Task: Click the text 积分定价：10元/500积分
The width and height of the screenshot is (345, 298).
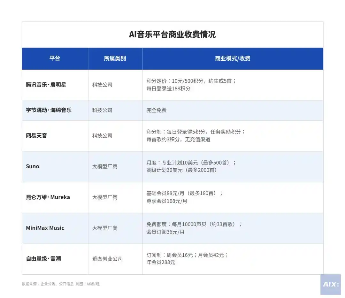Action: (x=175, y=81)
